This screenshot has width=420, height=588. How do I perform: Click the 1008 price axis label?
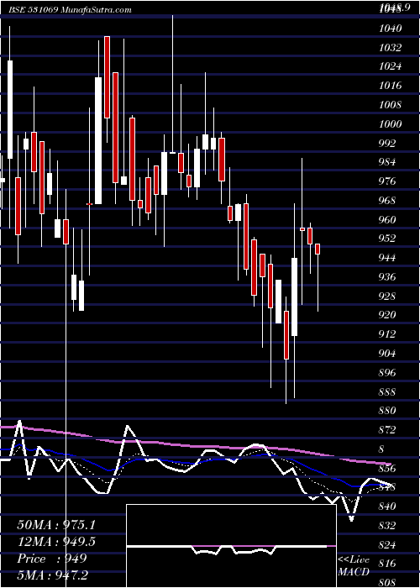(390, 105)
